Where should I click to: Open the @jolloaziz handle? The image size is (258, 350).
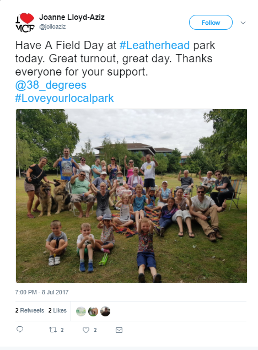tap(52, 27)
